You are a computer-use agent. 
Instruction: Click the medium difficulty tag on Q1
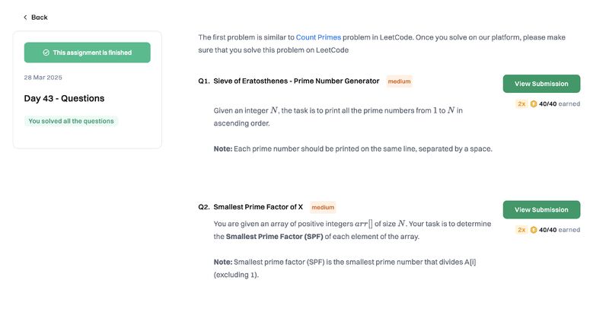[399, 81]
